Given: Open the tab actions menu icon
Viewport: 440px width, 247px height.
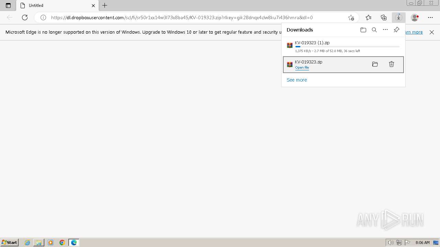Looking at the screenshot, I should tap(8, 5).
